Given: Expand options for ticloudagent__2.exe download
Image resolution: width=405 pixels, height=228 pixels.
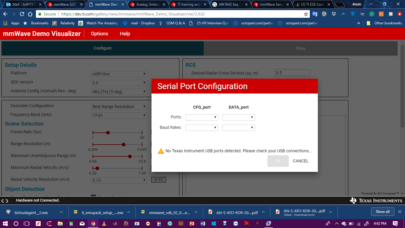Looking at the screenshot, I should coord(61,212).
